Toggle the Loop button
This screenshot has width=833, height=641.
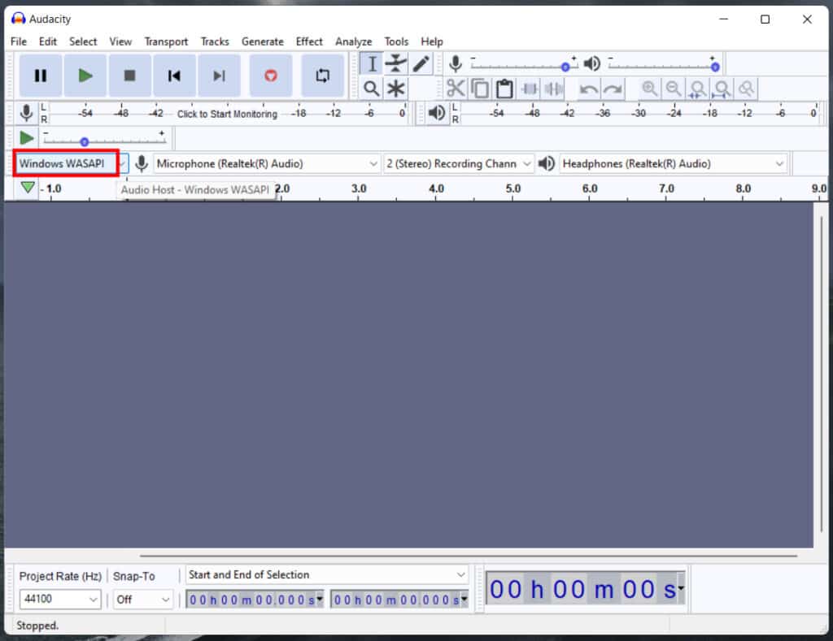pos(322,76)
